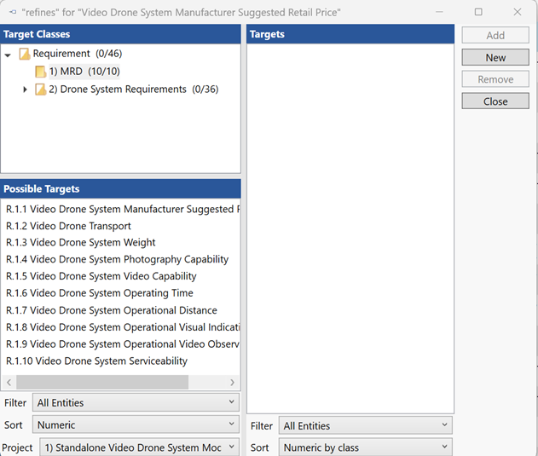Maximize the refines dialog window
This screenshot has width=538, height=456.
(478, 12)
